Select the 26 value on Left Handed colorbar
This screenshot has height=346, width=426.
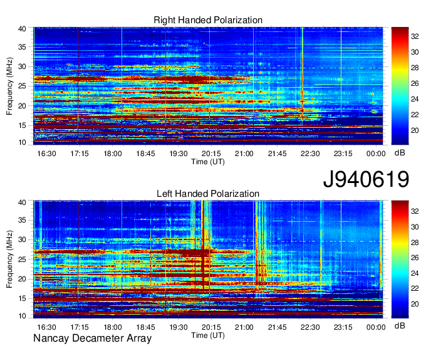coord(415,258)
